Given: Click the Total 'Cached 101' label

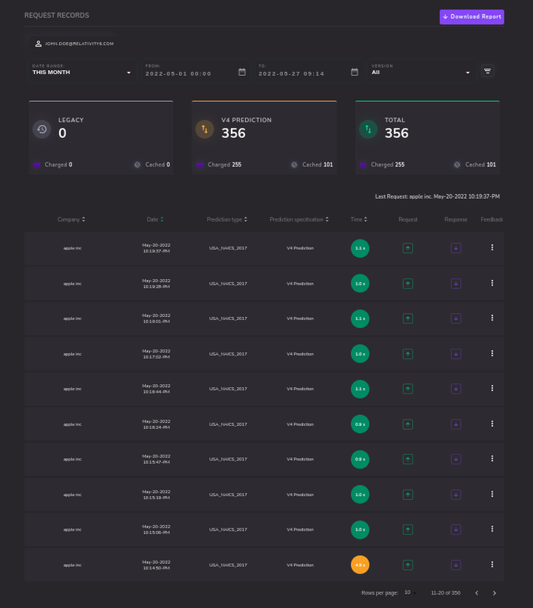Looking at the screenshot, I should 480,165.
